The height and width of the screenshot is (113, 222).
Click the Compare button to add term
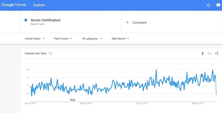[136, 22]
